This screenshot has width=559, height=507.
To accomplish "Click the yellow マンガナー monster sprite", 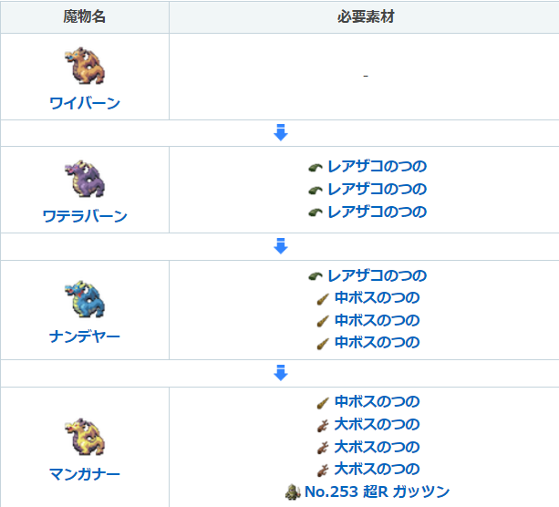I will click(x=85, y=438).
